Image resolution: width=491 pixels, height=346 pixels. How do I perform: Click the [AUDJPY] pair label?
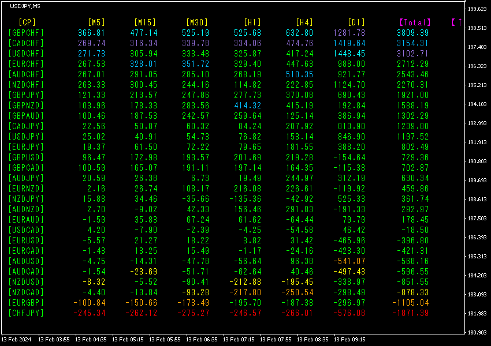[x=26, y=178]
